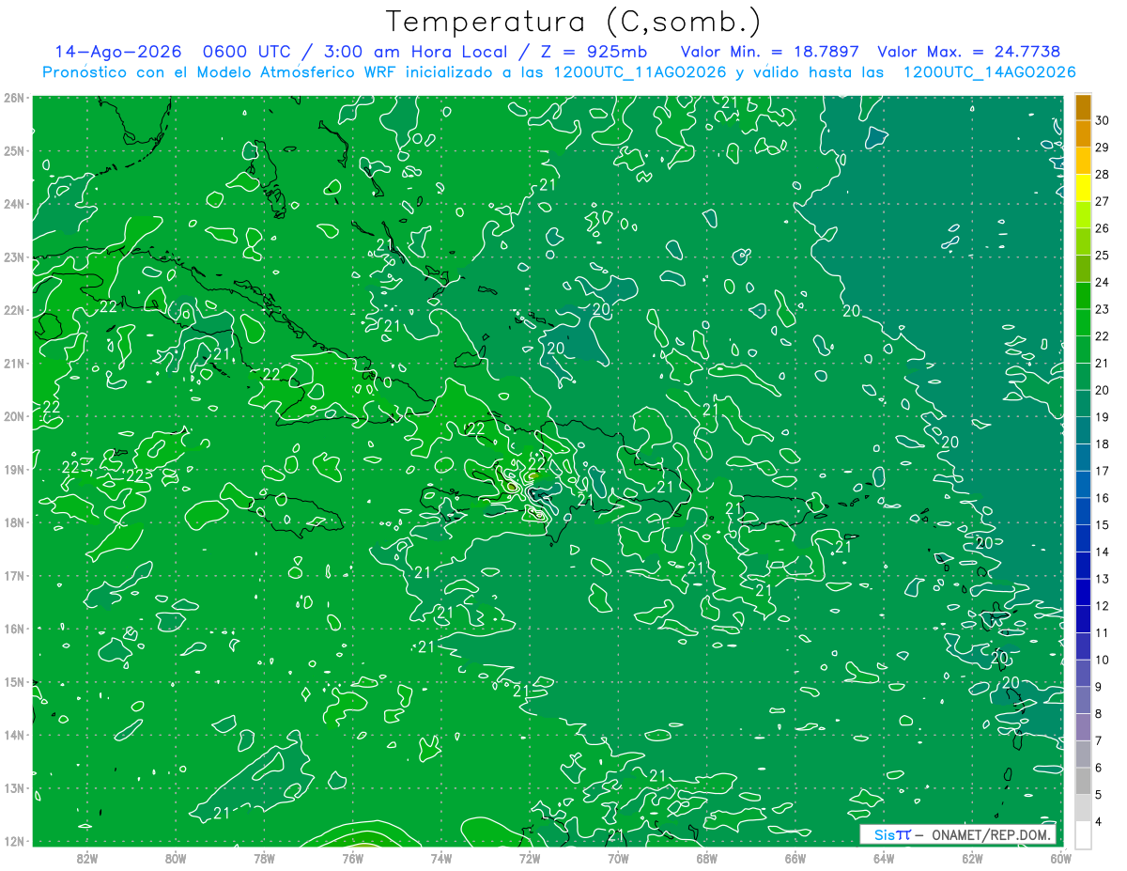Click the "12N" latitude axis label

click(14, 841)
